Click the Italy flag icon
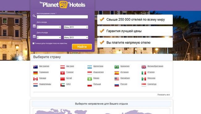The image size is (201, 114). tap(144, 73)
